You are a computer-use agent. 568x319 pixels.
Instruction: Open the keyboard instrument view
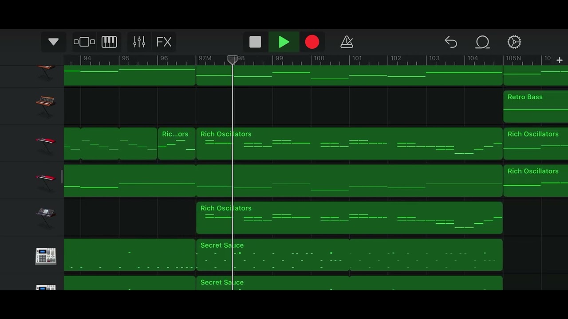point(109,42)
